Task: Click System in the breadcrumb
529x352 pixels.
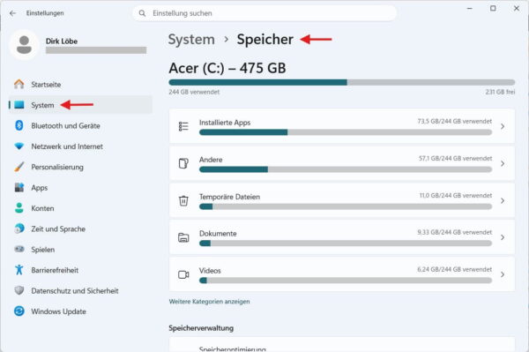Action: click(x=191, y=40)
